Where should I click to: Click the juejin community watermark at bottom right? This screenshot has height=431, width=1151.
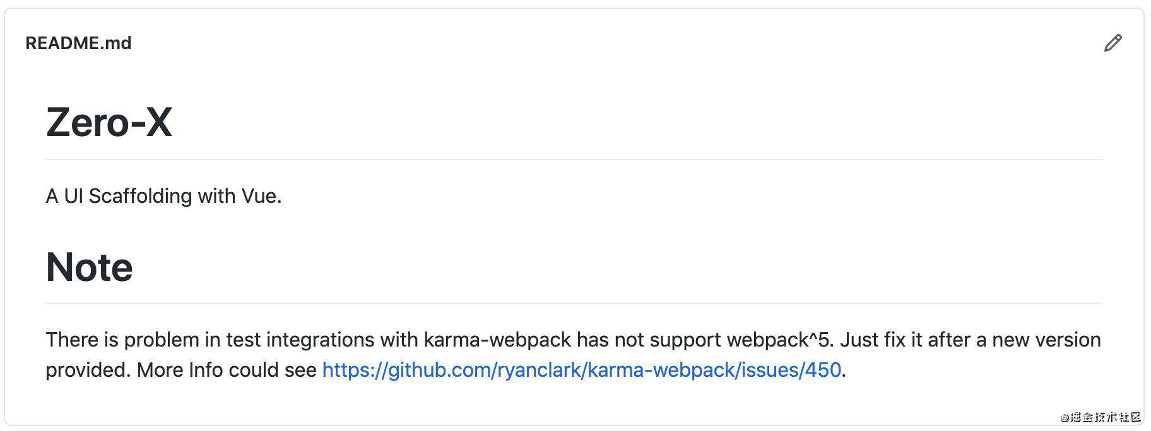point(1101,417)
